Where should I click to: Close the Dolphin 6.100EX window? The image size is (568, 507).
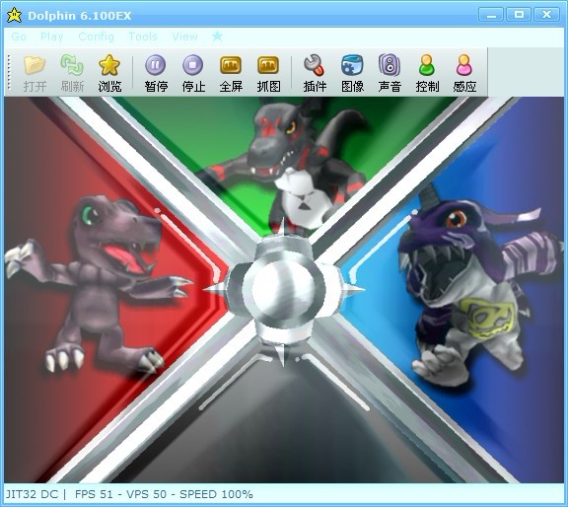(546, 15)
